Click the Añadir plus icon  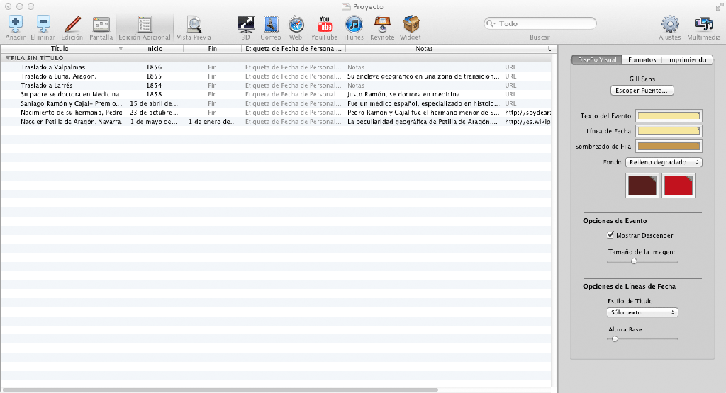point(16,23)
